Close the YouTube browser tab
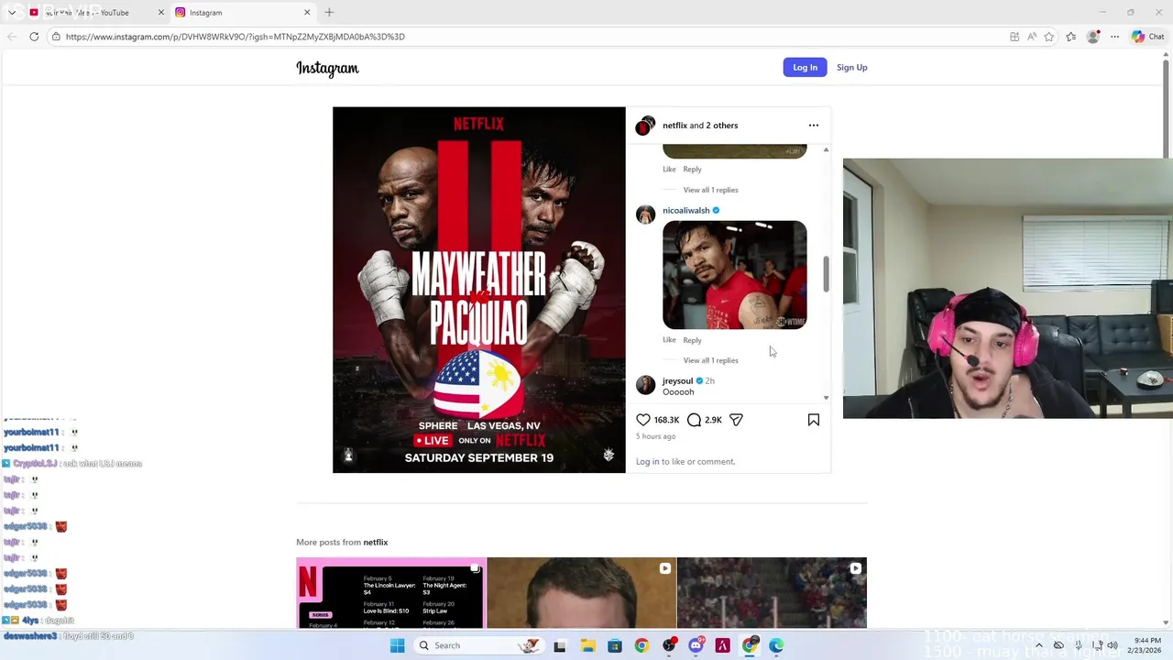The height and width of the screenshot is (660, 1173). 161,13
